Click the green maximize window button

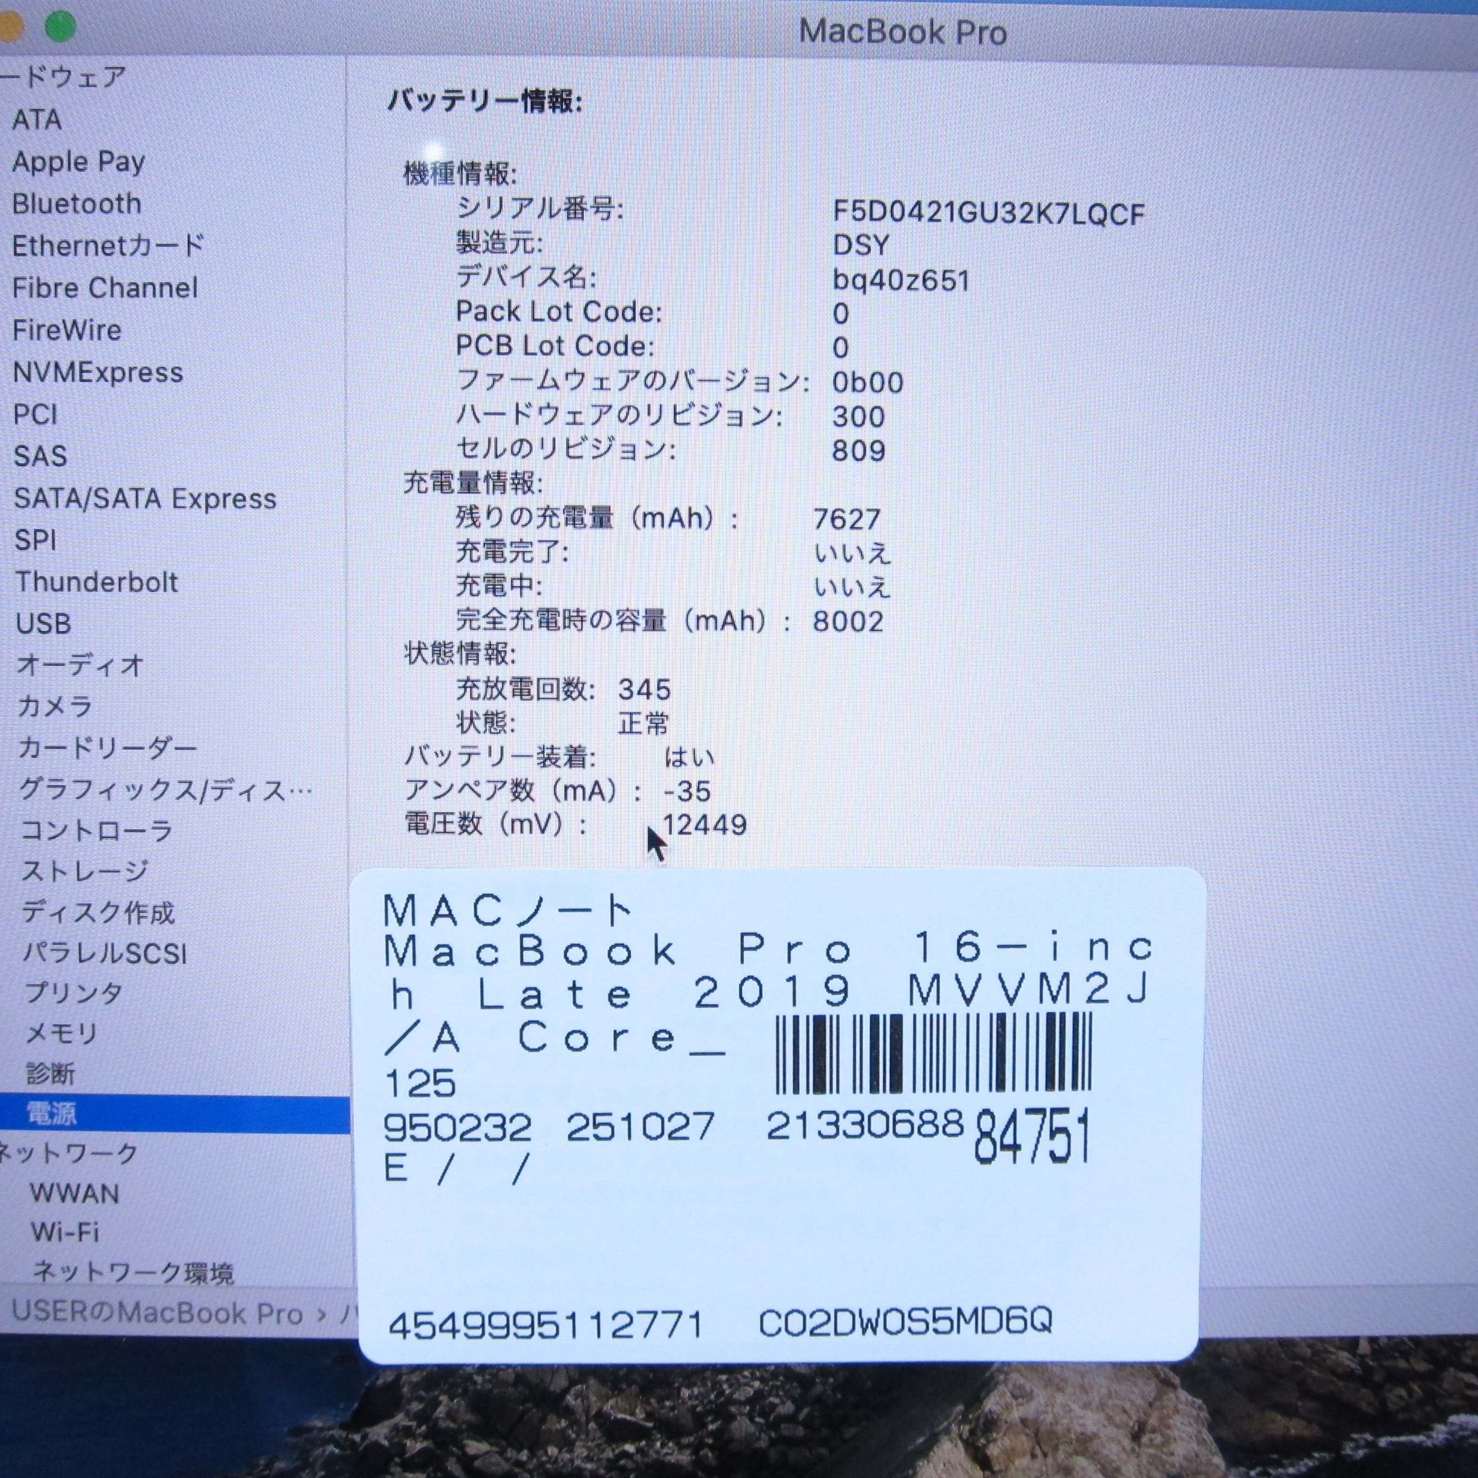59,26
